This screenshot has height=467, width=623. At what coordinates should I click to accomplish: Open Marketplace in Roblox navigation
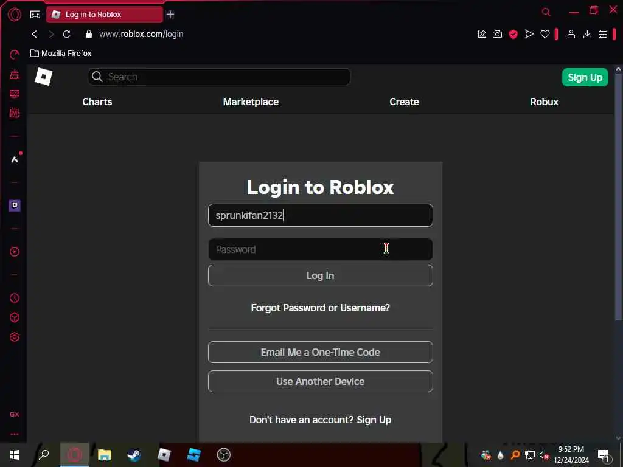(x=251, y=102)
